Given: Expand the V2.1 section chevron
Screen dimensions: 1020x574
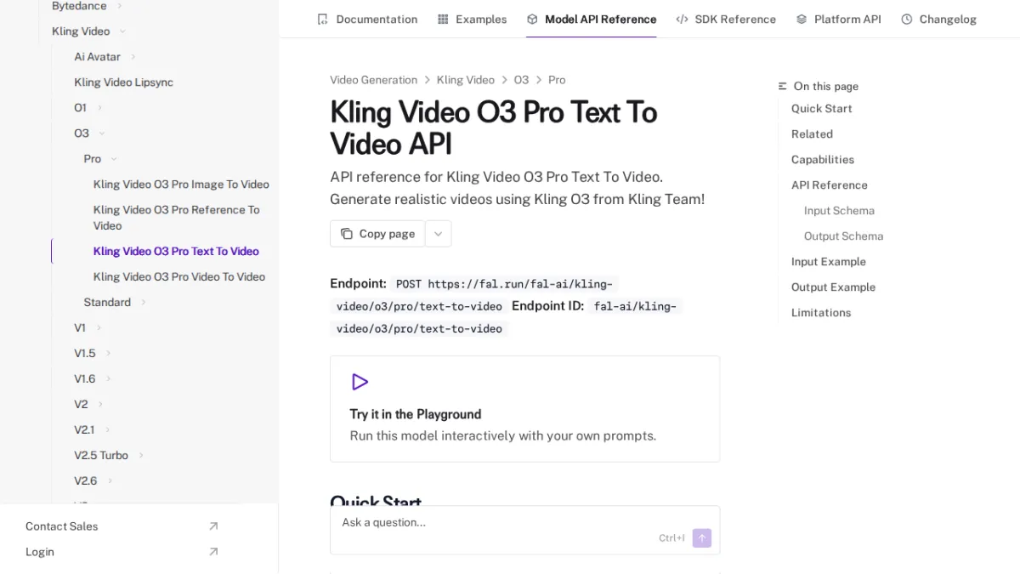Looking at the screenshot, I should [x=107, y=430].
